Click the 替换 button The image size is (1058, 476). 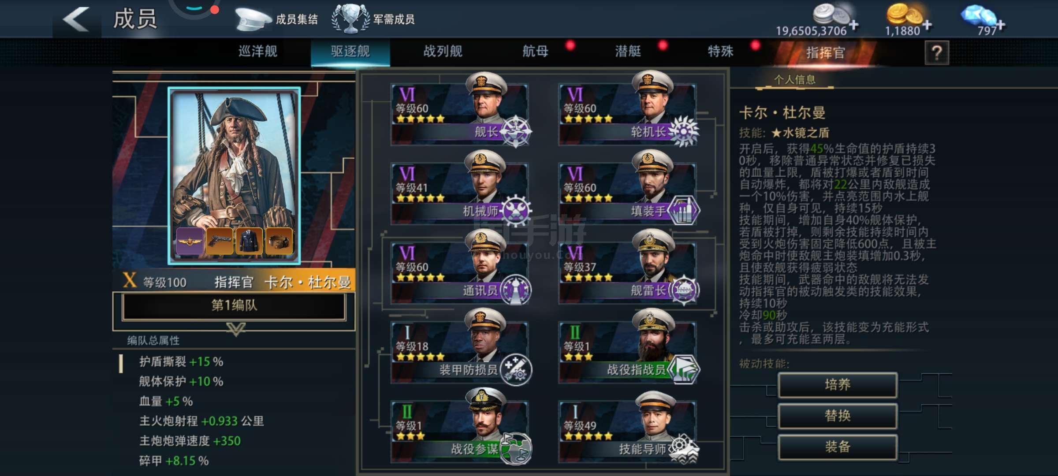coord(838,416)
